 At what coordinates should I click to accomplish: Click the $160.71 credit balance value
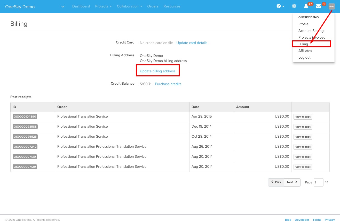(x=146, y=84)
